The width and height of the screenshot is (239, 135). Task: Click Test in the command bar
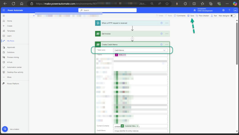pos(214,16)
